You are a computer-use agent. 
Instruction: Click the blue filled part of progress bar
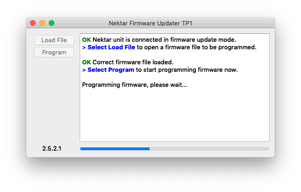115,149
